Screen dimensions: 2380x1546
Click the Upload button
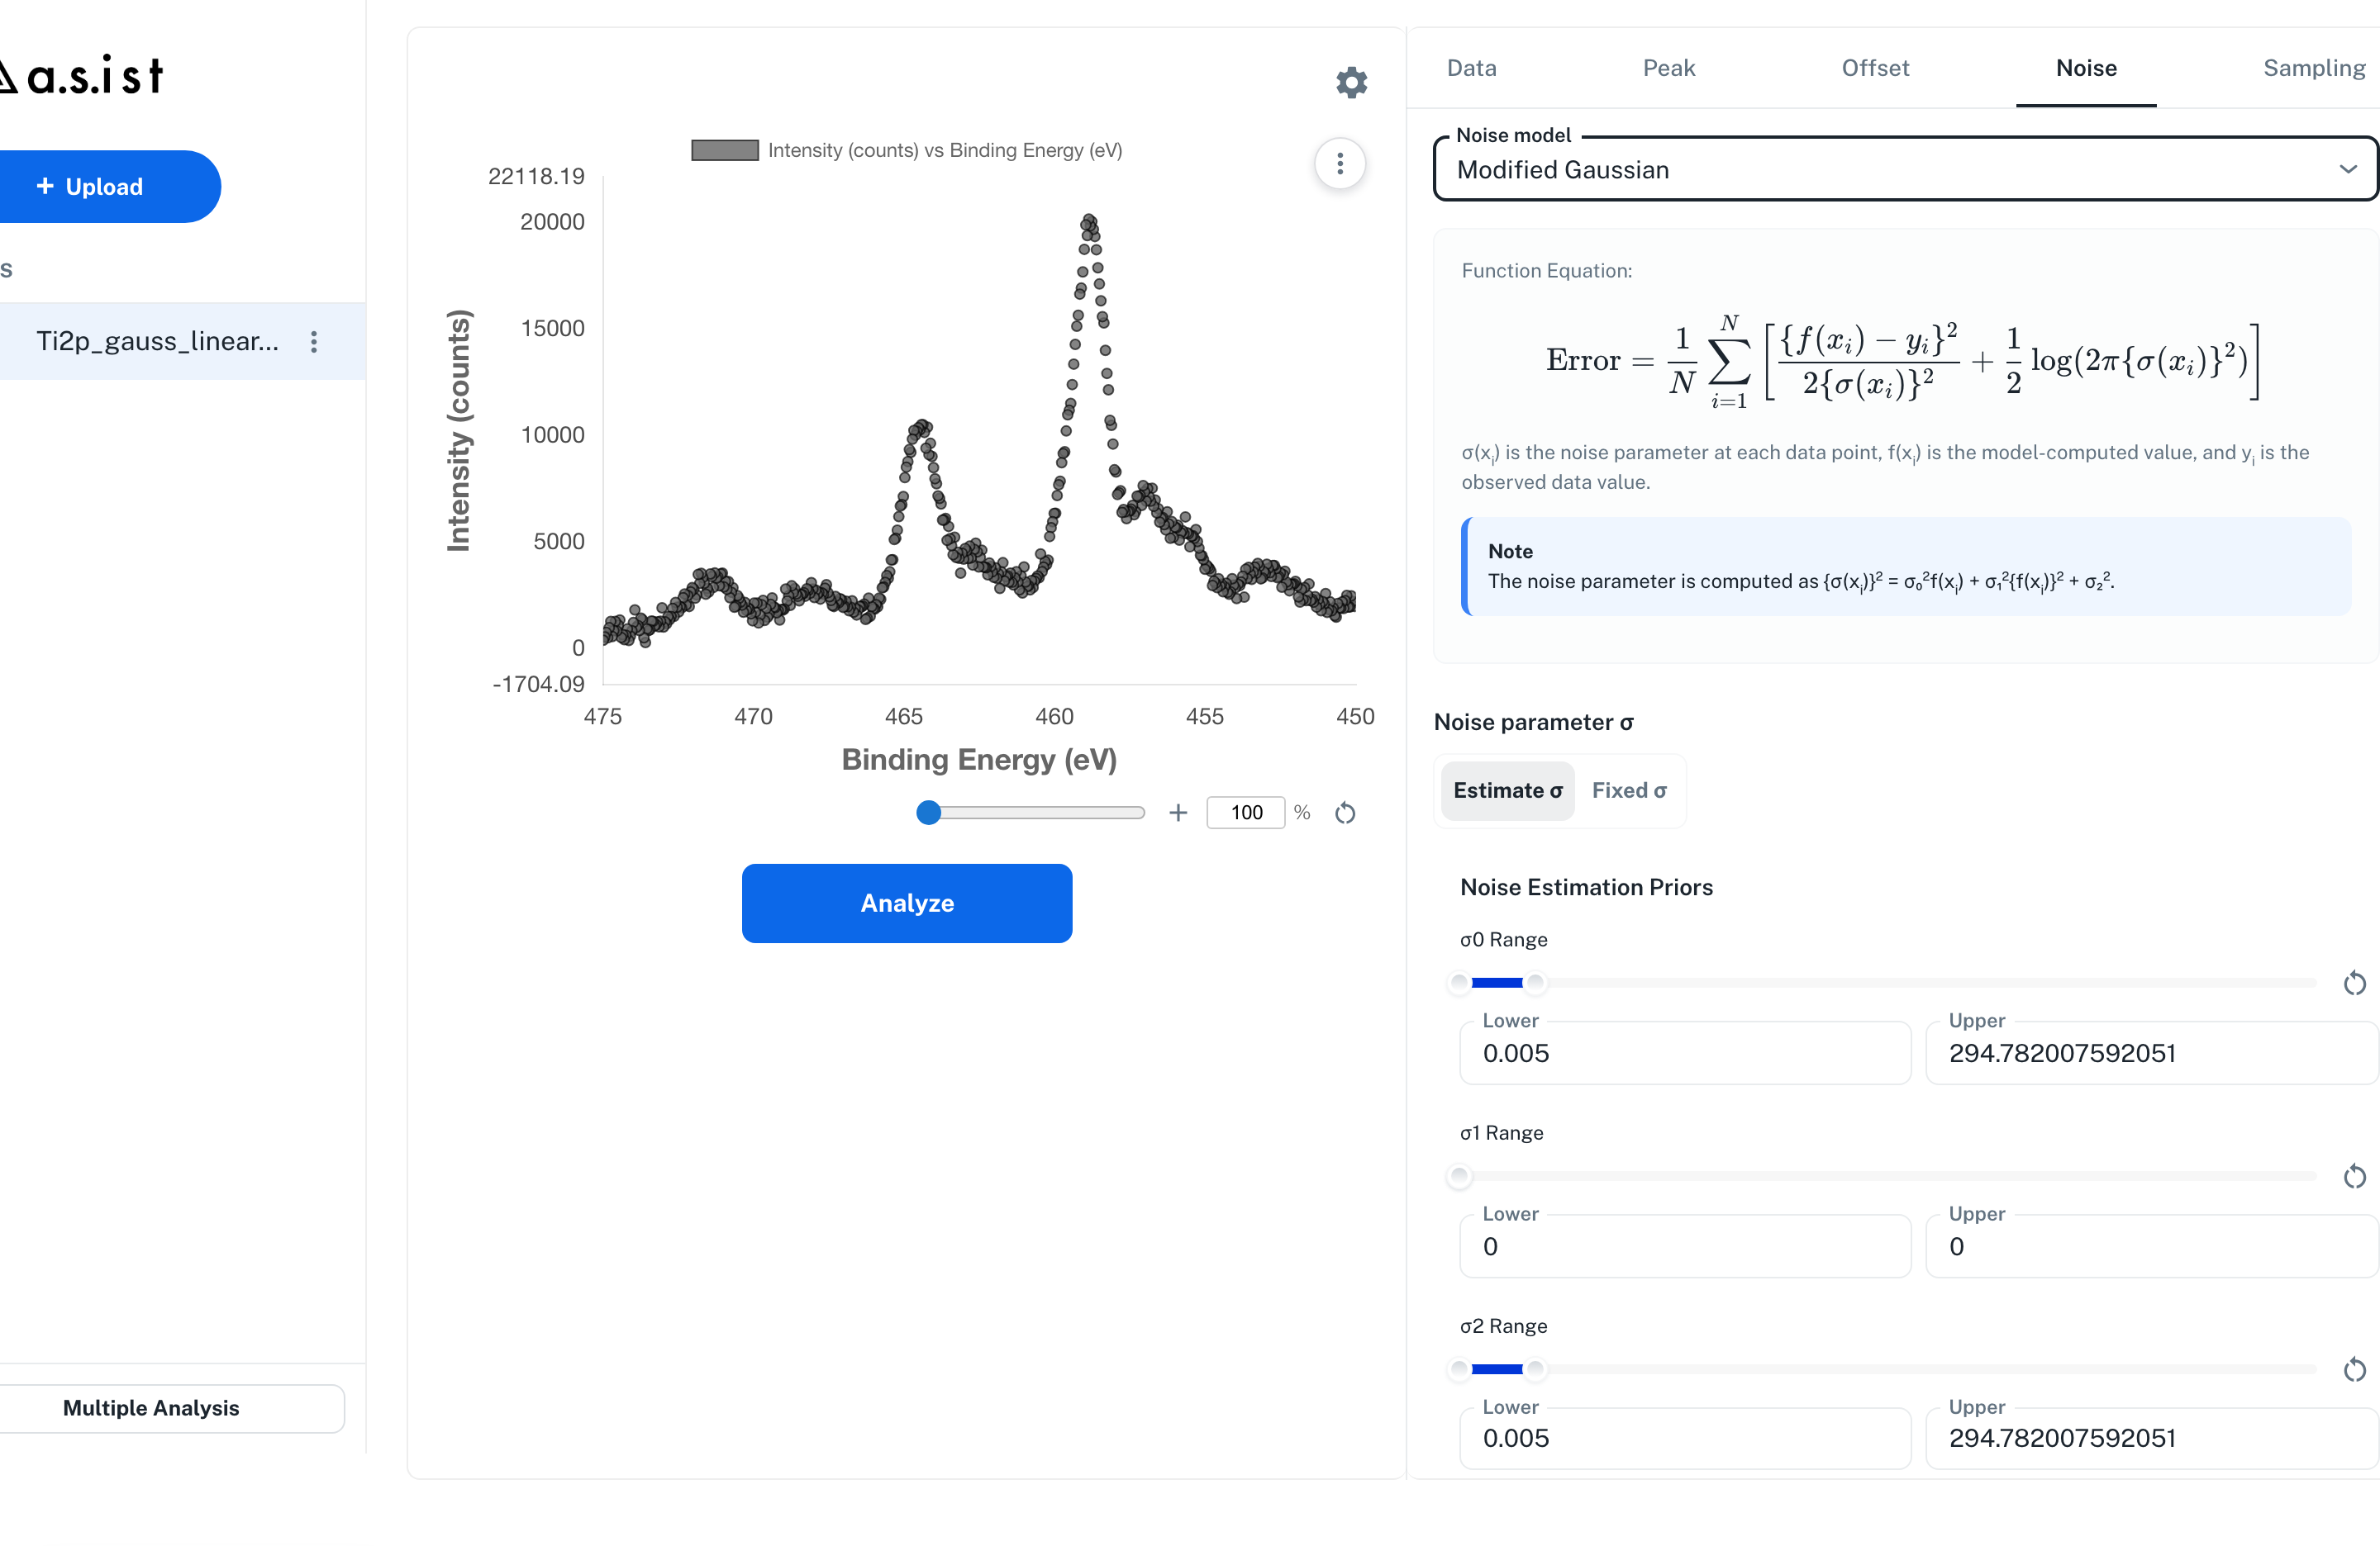click(105, 187)
